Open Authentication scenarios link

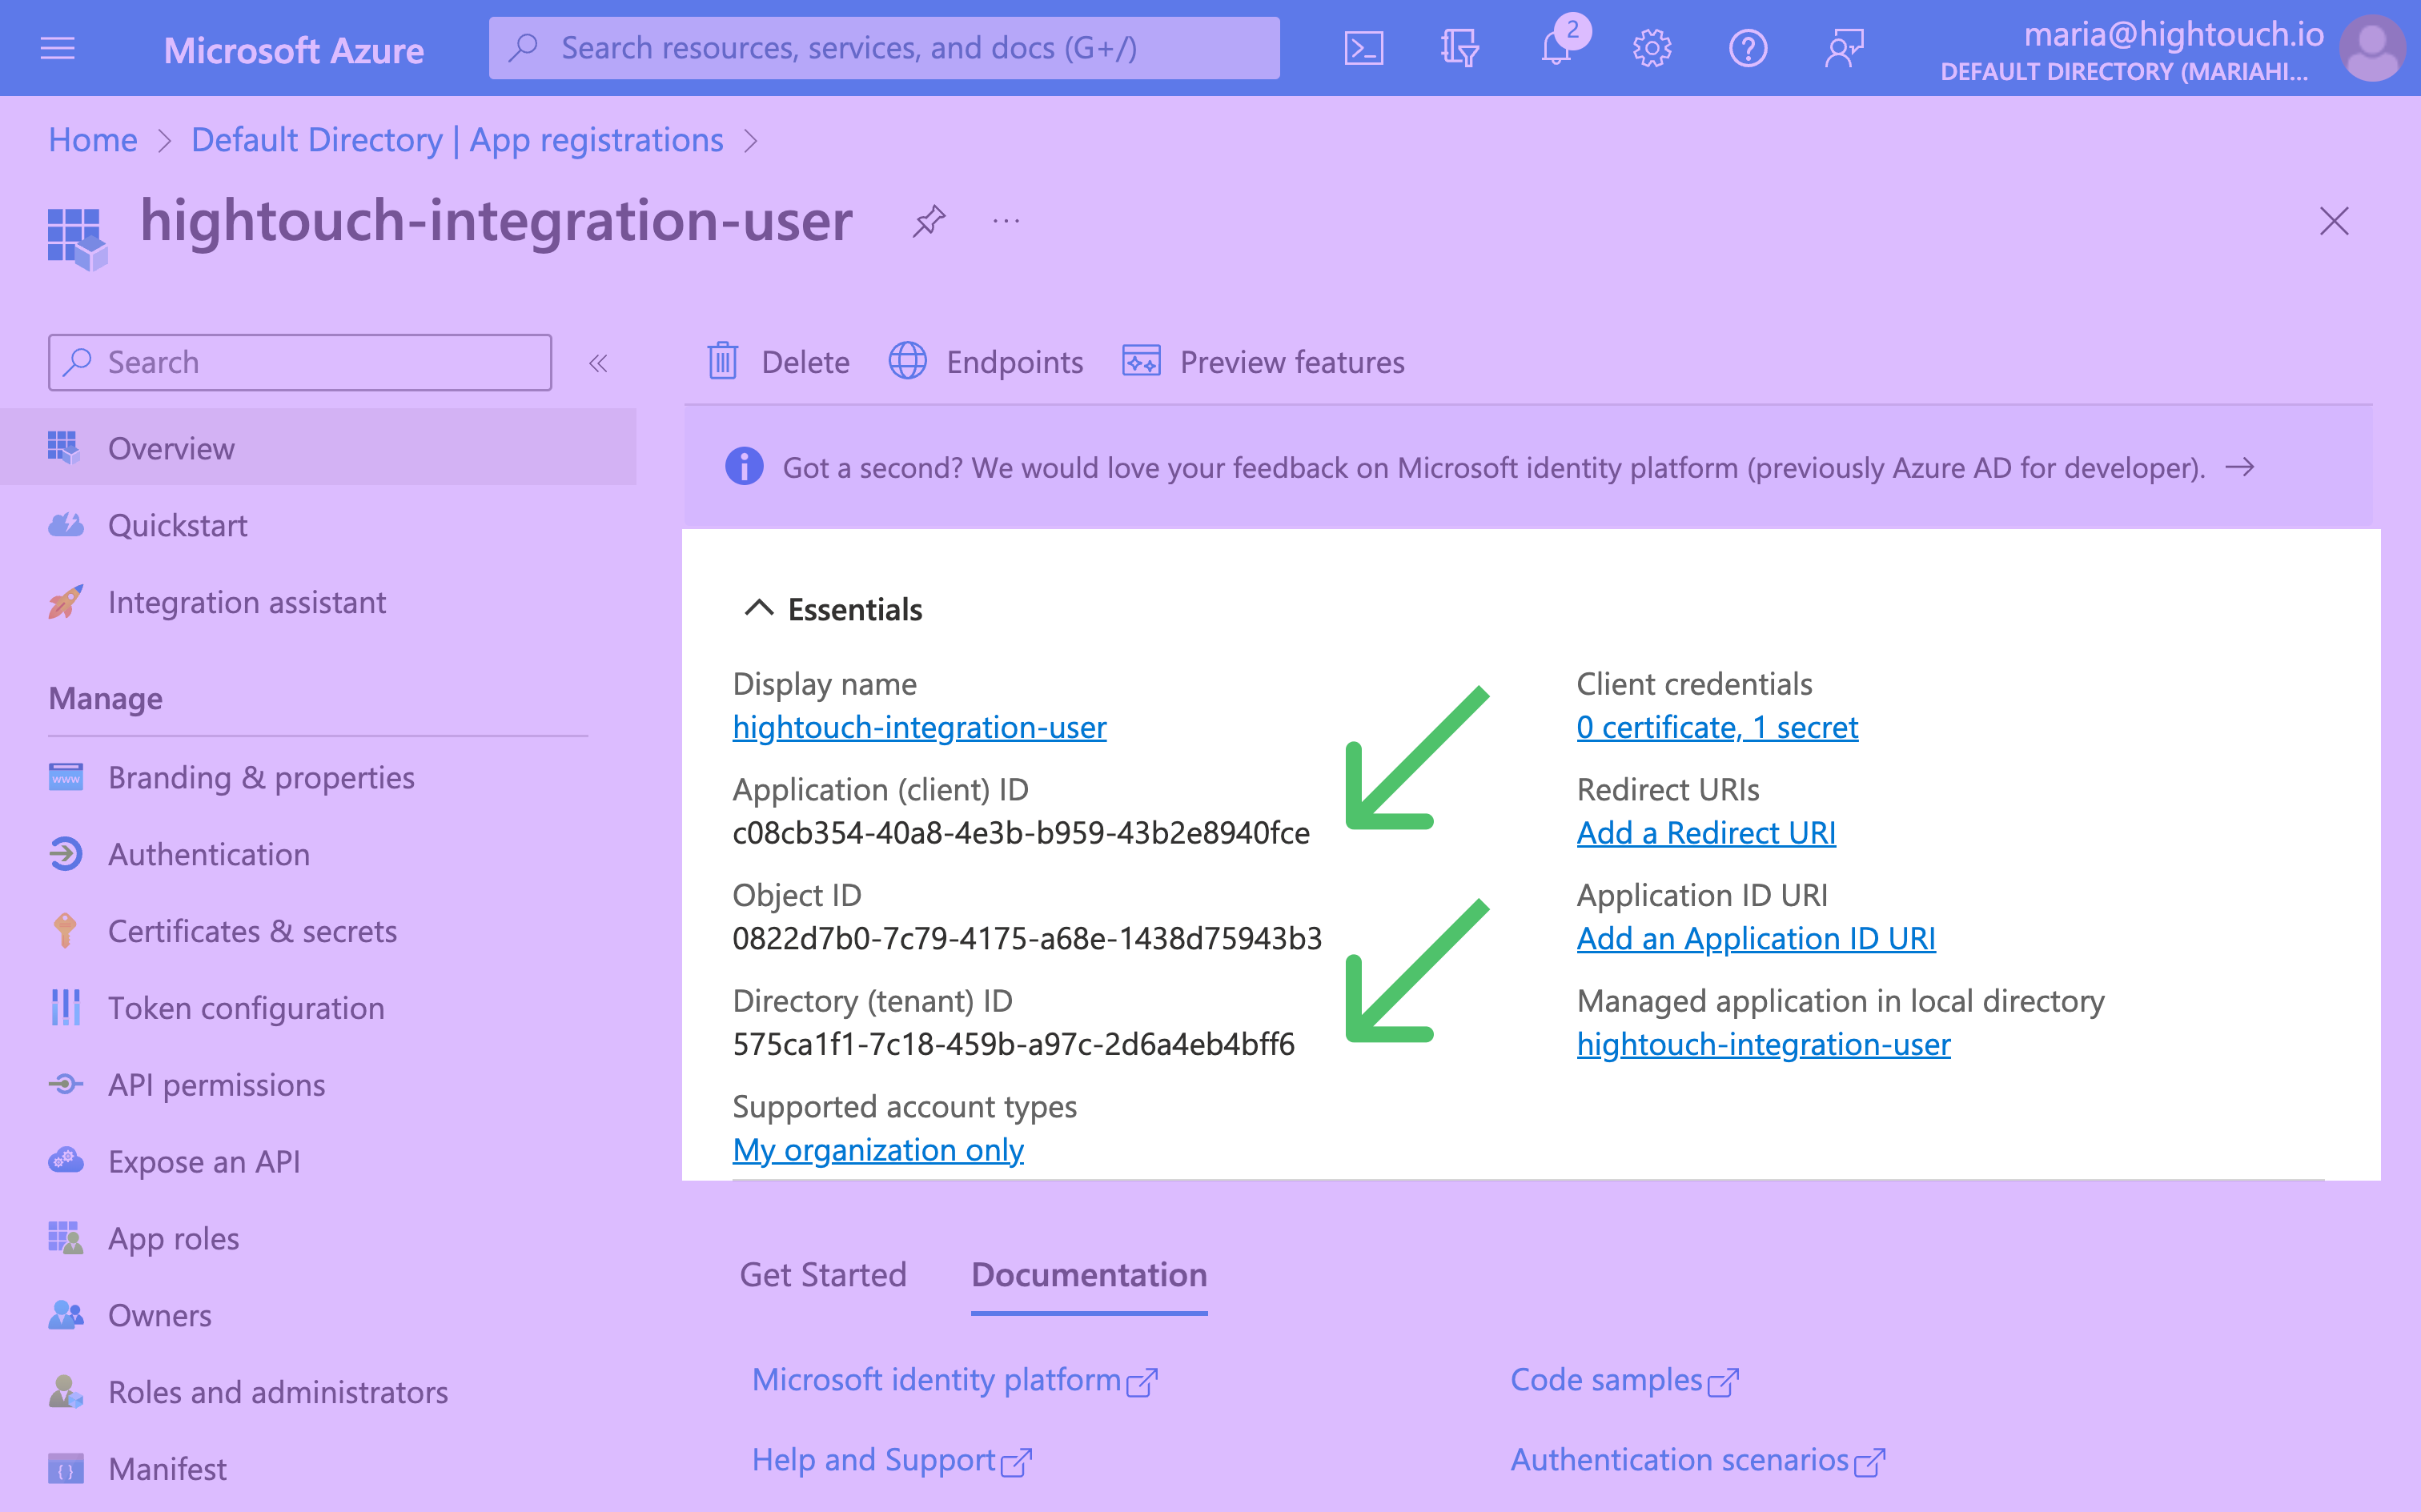[x=1697, y=1460]
